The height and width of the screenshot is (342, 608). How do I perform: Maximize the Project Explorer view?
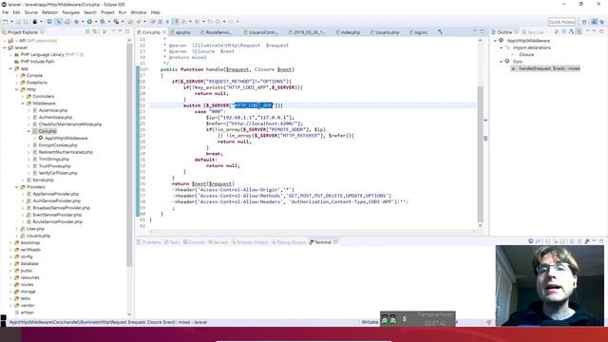point(127,31)
